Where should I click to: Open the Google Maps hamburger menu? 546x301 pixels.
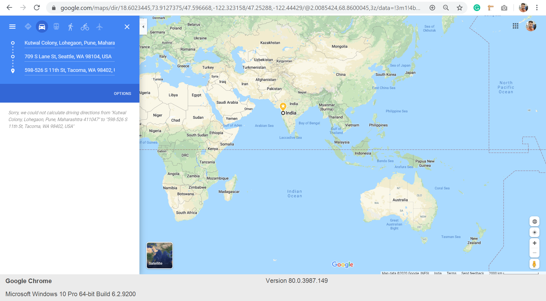[x=12, y=27]
